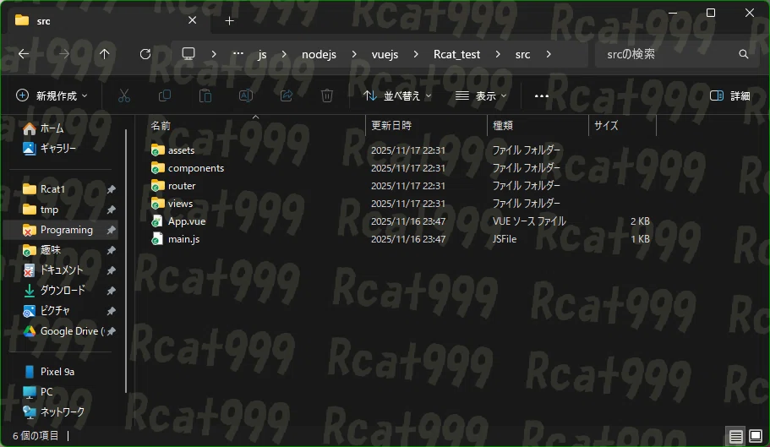Navigate to Rcat_test breadcrumb

tap(456, 54)
